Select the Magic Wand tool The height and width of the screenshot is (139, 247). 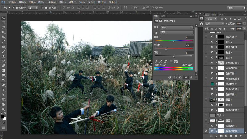click(3, 32)
